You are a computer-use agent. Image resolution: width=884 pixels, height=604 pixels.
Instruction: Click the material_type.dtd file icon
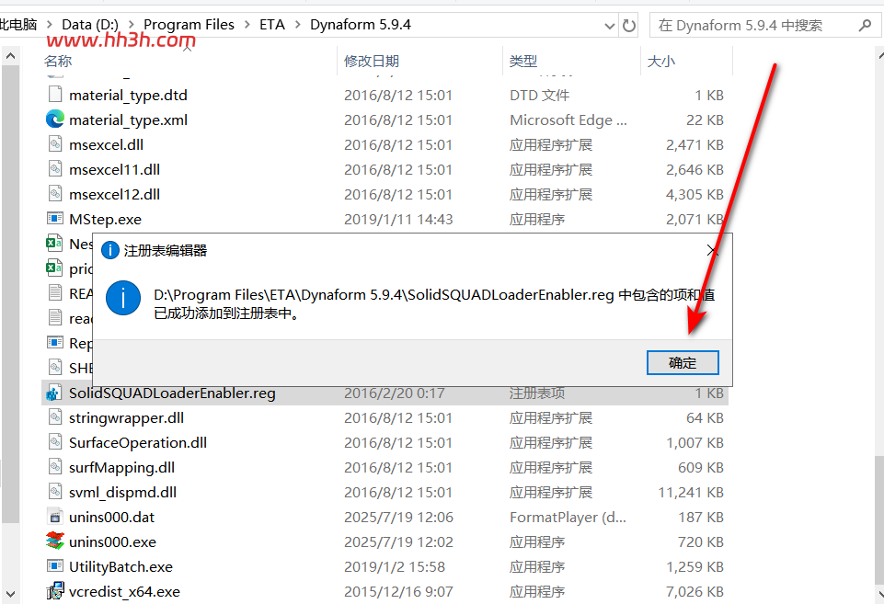[x=54, y=95]
